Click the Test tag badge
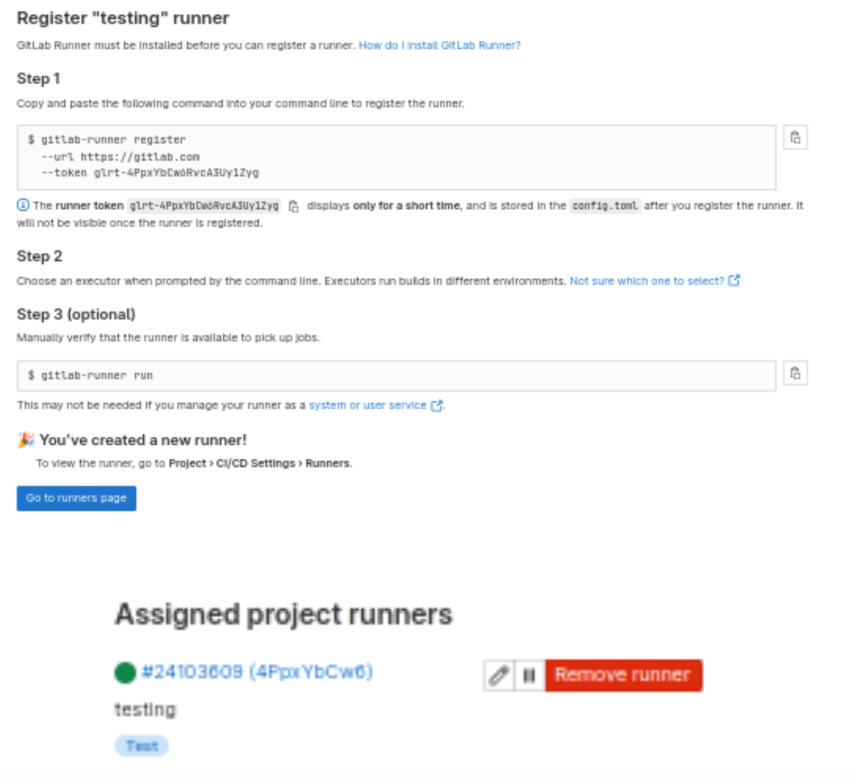 click(x=142, y=746)
